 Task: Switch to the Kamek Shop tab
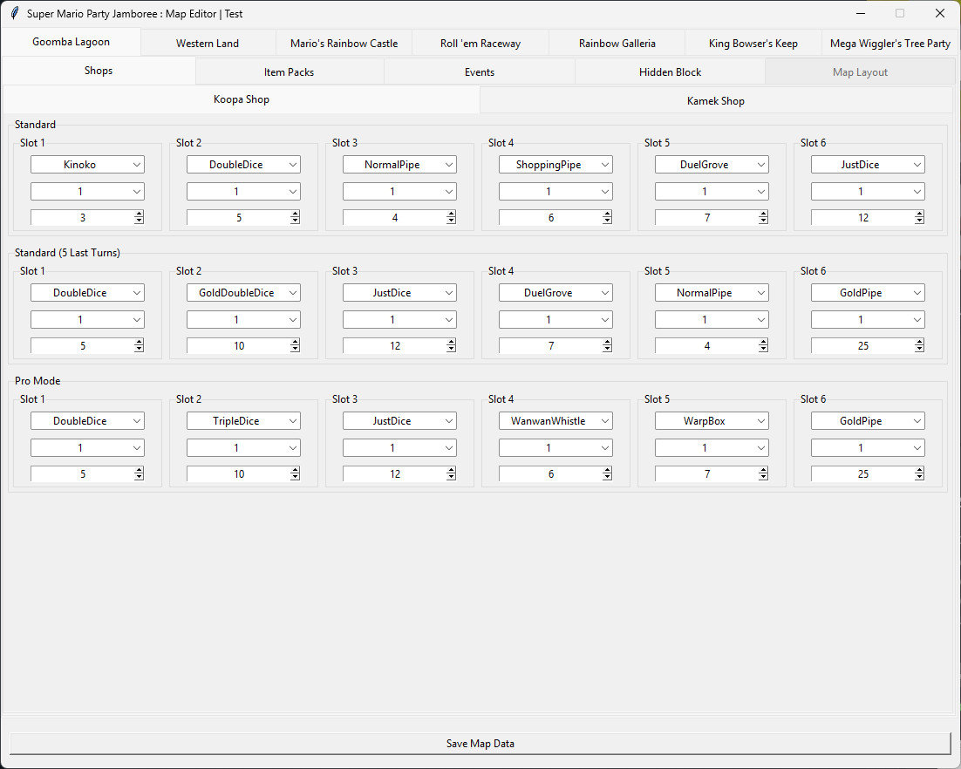click(x=715, y=100)
